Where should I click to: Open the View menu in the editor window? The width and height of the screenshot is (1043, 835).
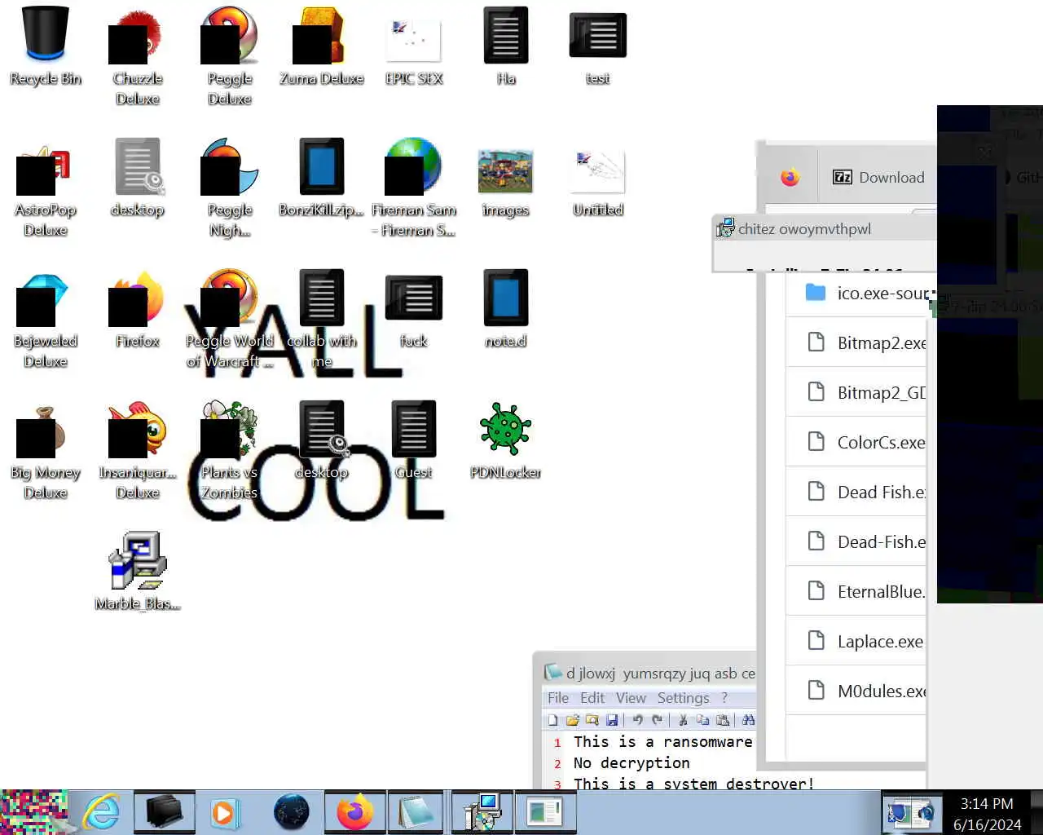coord(631,698)
